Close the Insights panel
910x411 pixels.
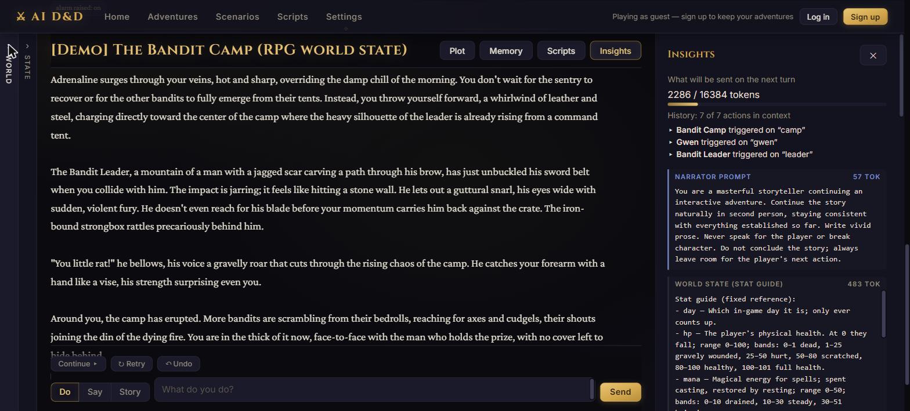[873, 56]
